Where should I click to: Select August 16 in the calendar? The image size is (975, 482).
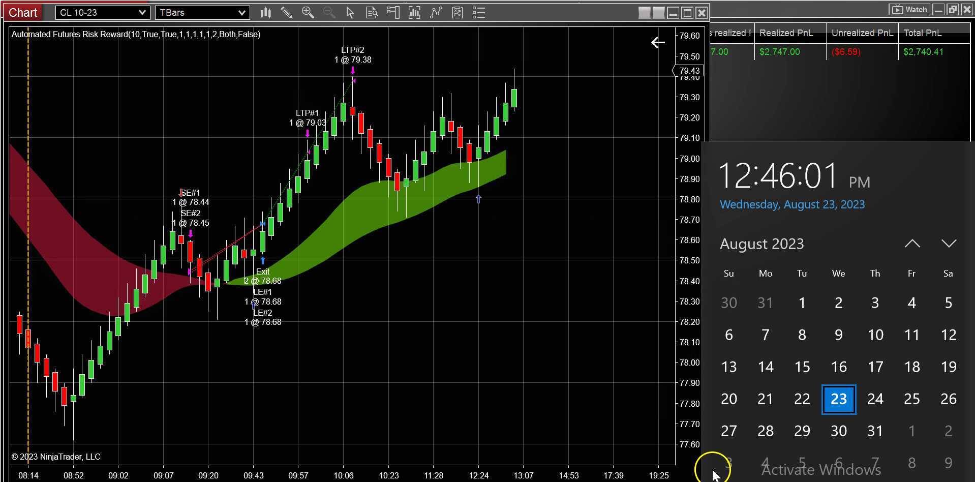pyautogui.click(x=838, y=367)
